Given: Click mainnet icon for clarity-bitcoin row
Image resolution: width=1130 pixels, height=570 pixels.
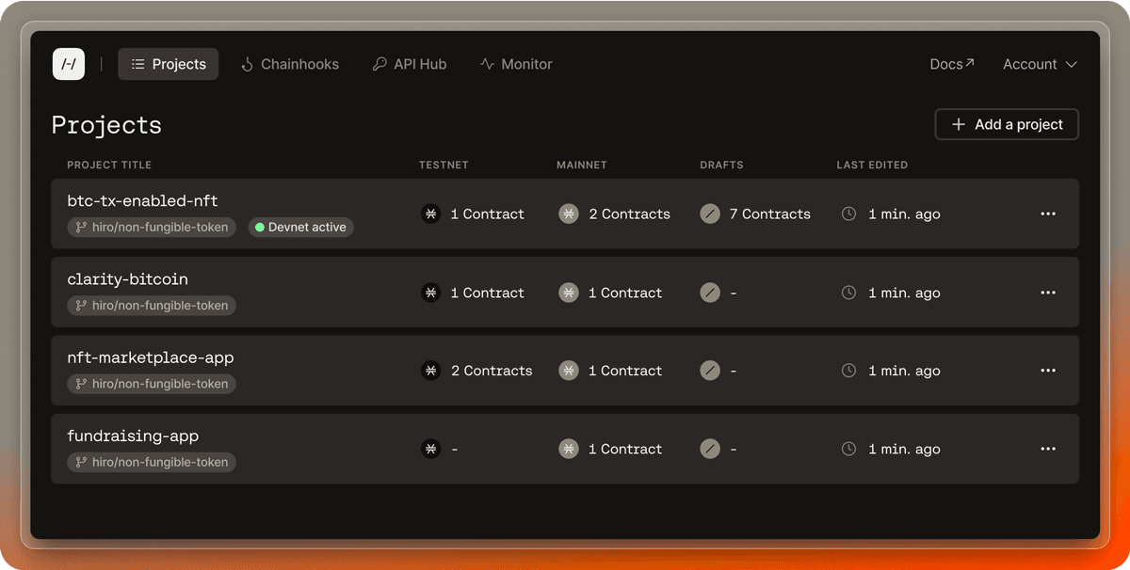Looking at the screenshot, I should (x=568, y=293).
